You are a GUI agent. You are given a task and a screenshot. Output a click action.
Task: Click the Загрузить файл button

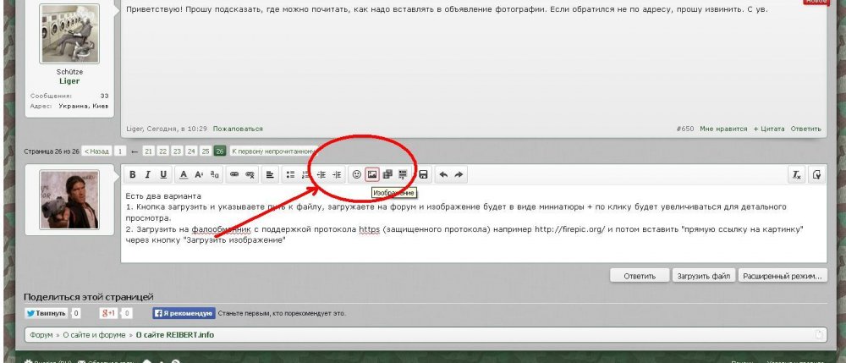point(702,276)
